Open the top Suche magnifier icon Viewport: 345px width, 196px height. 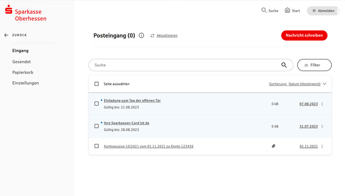pyautogui.click(x=264, y=10)
